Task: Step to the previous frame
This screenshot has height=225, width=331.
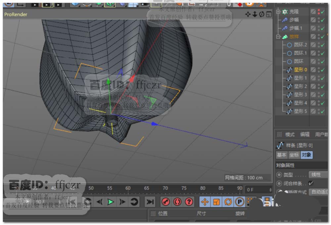Action: point(99,202)
